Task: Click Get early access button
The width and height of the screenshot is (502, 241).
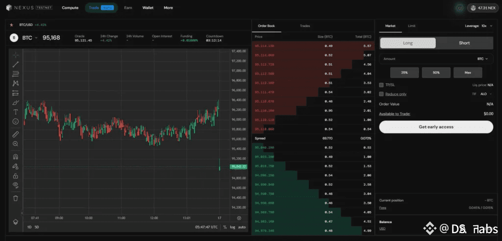Action: 436,127
